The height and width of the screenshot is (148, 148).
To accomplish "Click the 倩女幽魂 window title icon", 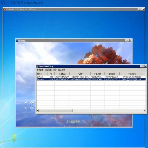I will click(17, 41).
